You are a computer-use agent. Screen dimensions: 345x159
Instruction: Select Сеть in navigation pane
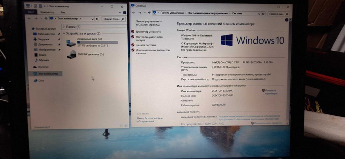click(x=41, y=81)
